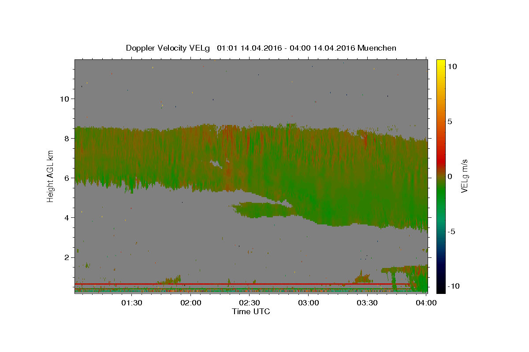
Task: Click the red horizontal line near ground level
Action: [242, 284]
